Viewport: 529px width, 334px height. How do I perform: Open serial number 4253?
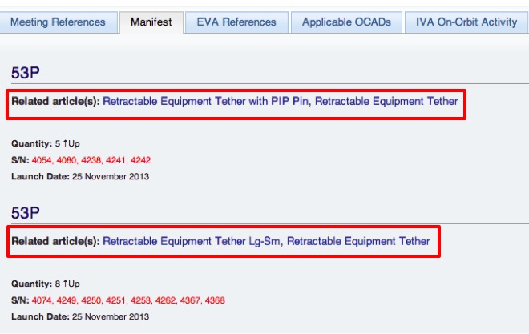pos(140,300)
